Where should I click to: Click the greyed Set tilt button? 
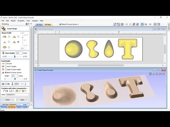point(16,84)
